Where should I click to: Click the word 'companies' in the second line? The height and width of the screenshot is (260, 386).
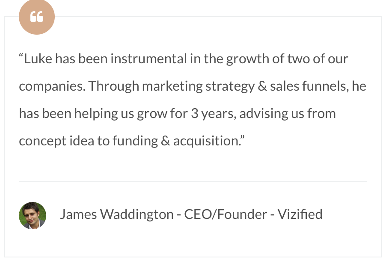click(x=51, y=86)
